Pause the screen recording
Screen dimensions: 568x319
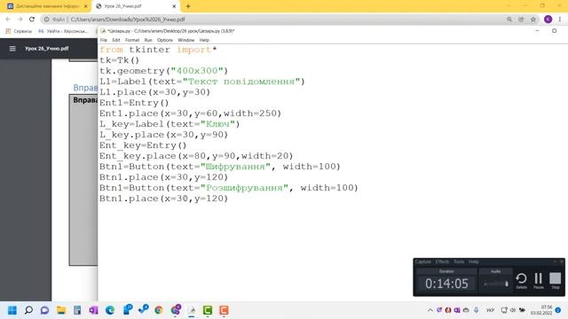(539, 281)
